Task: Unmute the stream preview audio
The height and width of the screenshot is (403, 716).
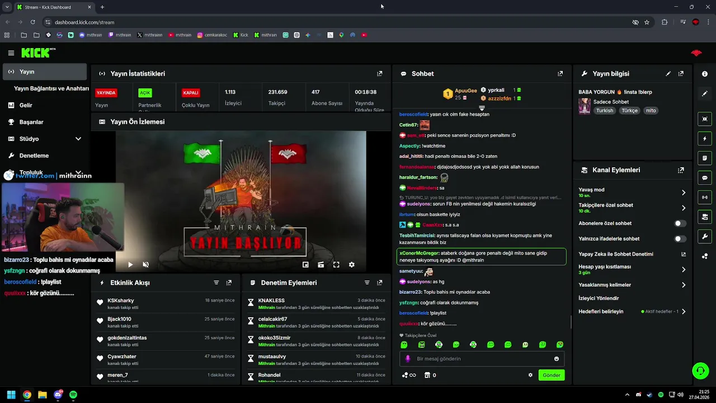Action: [145, 265]
